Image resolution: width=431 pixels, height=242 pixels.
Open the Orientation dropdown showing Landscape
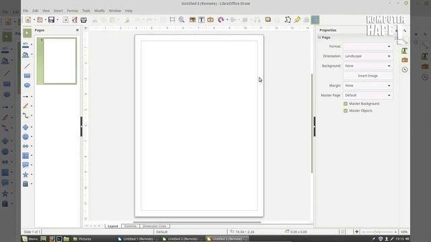pos(368,56)
